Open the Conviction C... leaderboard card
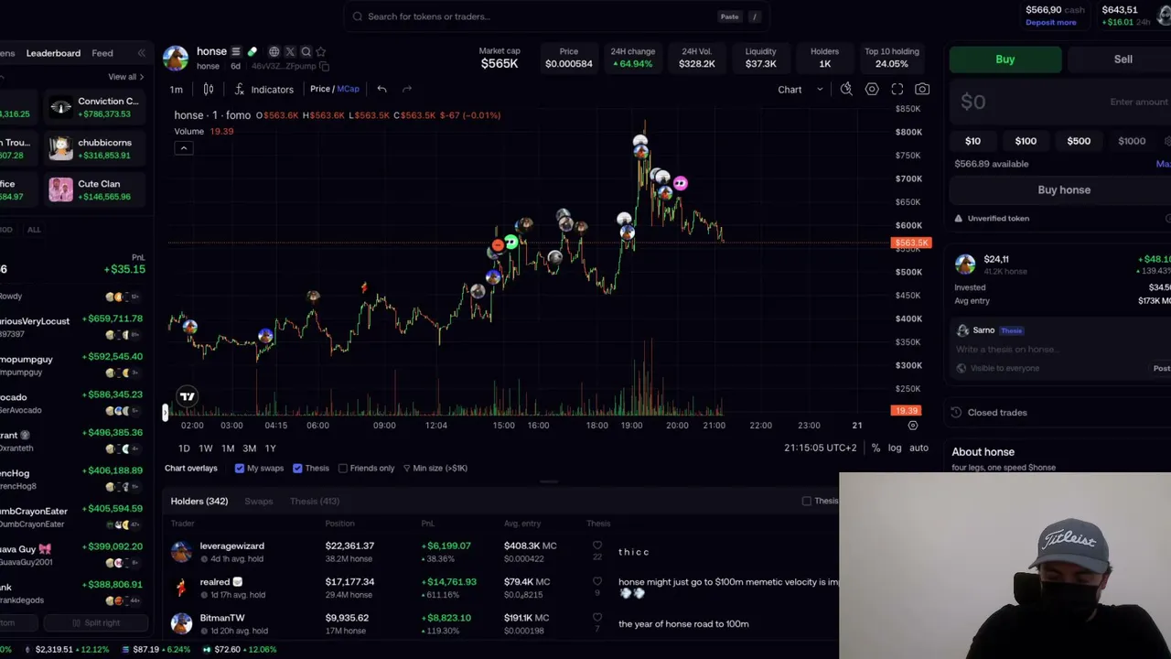Image resolution: width=1171 pixels, height=659 pixels. click(95, 107)
